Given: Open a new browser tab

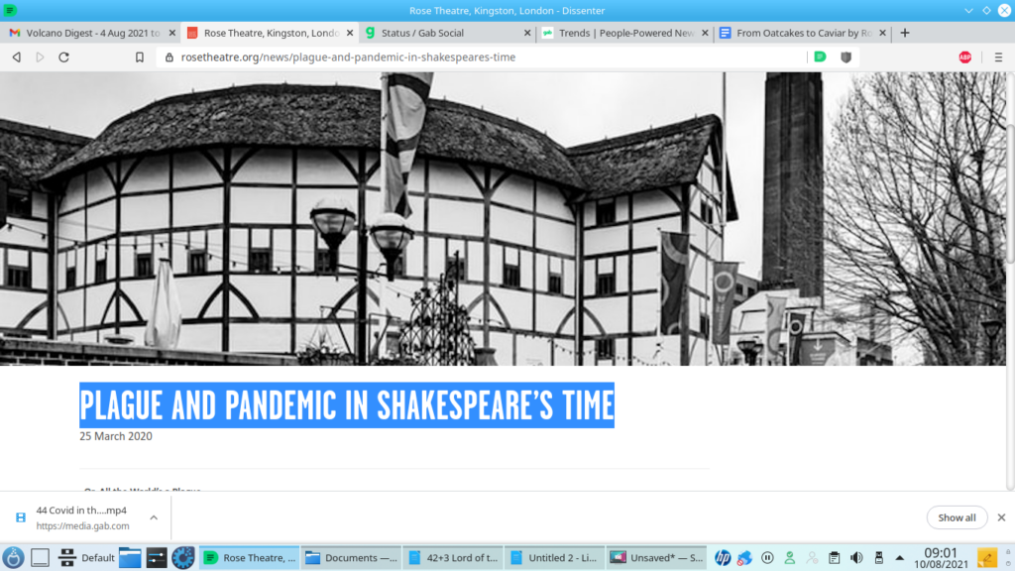Looking at the screenshot, I should point(905,33).
